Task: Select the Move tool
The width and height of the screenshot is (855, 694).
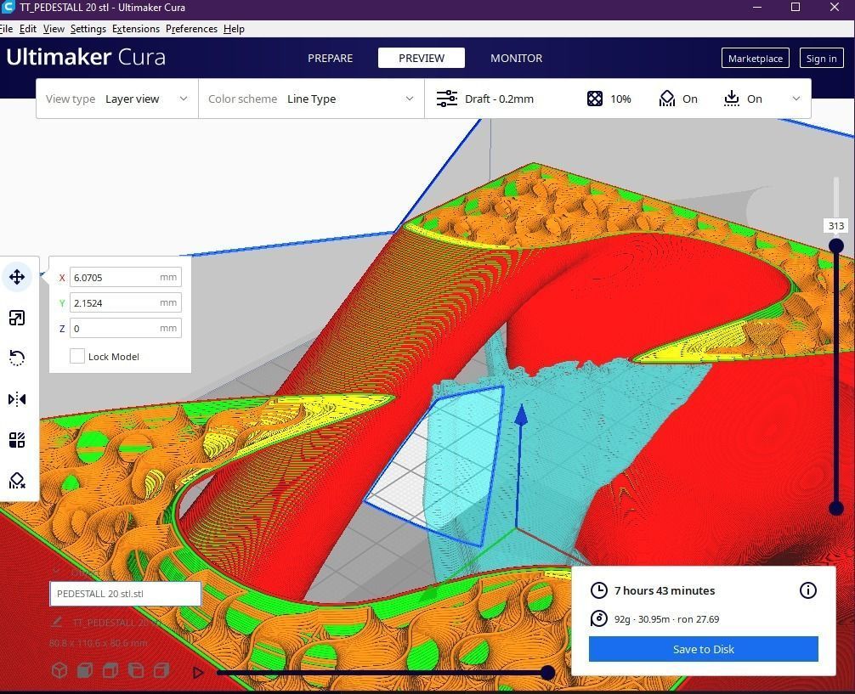Action: coord(17,277)
